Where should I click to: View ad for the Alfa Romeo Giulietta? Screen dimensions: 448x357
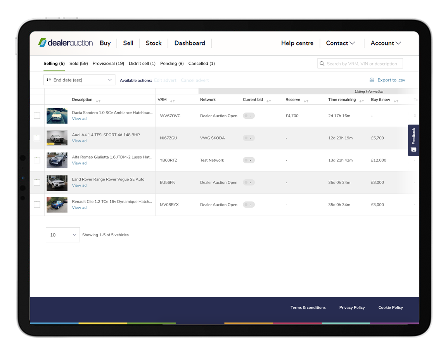pos(79,163)
